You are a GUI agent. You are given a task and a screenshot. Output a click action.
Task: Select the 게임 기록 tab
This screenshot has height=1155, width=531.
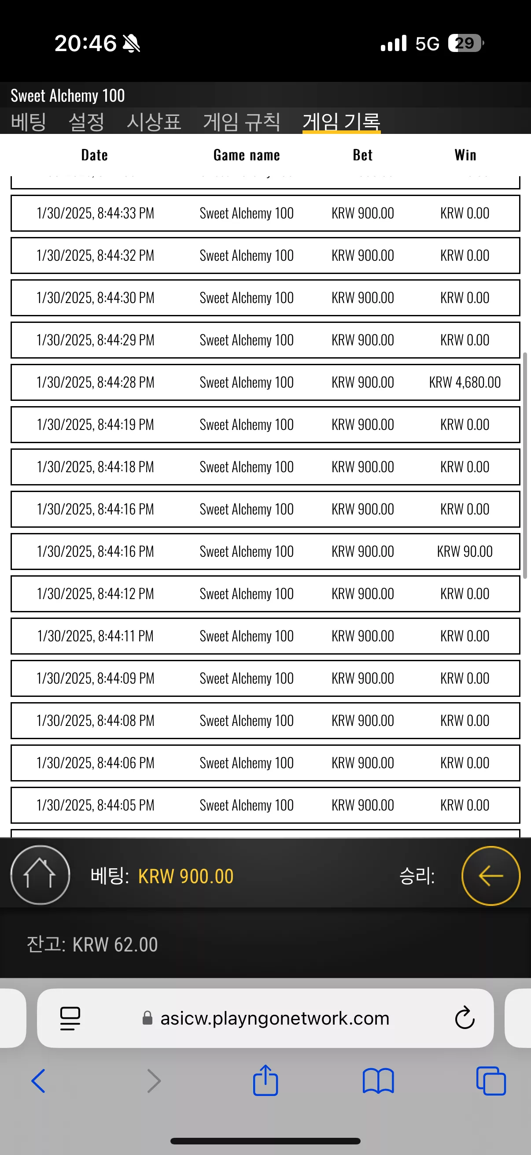point(342,122)
